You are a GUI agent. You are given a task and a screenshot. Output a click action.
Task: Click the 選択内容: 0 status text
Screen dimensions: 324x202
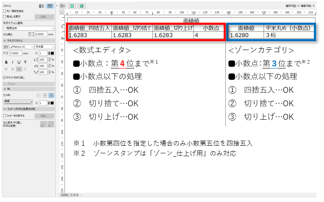pos(292,6)
